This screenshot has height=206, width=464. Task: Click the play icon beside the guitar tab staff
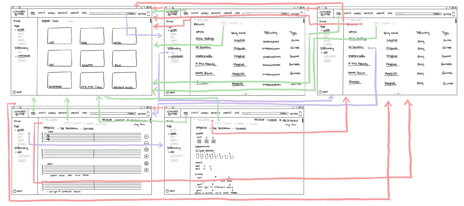click(x=146, y=137)
